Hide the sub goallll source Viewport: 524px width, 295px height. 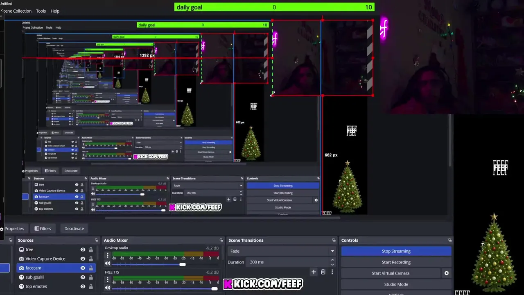point(83,277)
